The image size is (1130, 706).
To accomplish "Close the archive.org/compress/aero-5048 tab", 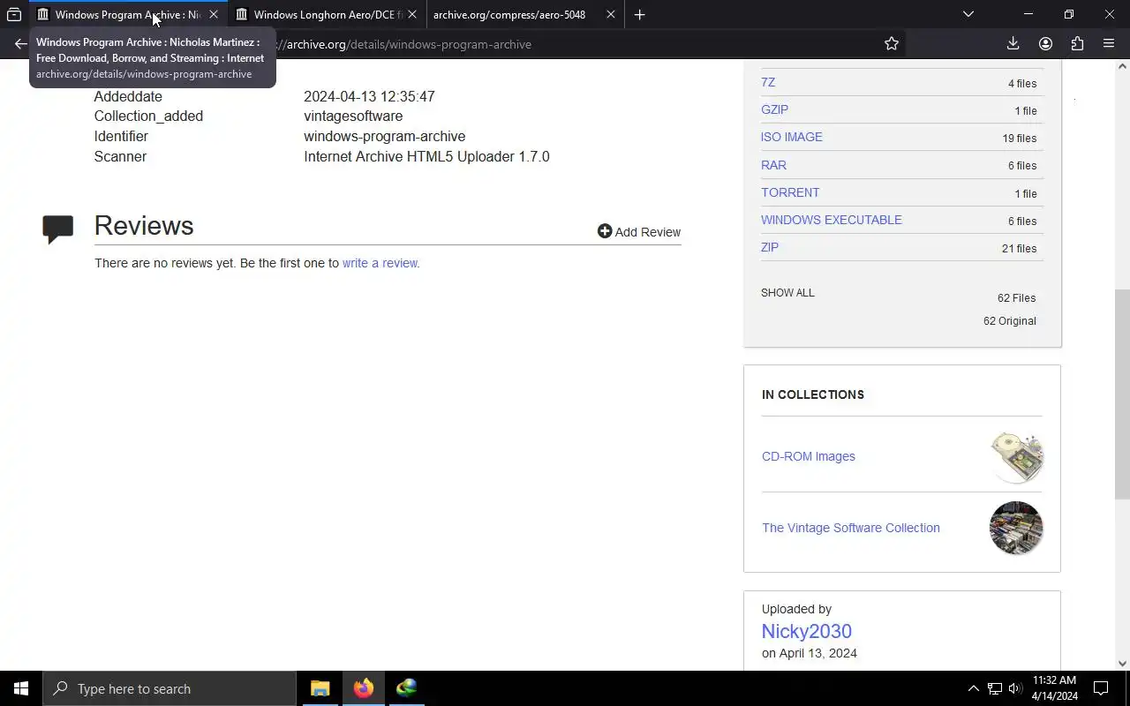I will point(611,14).
